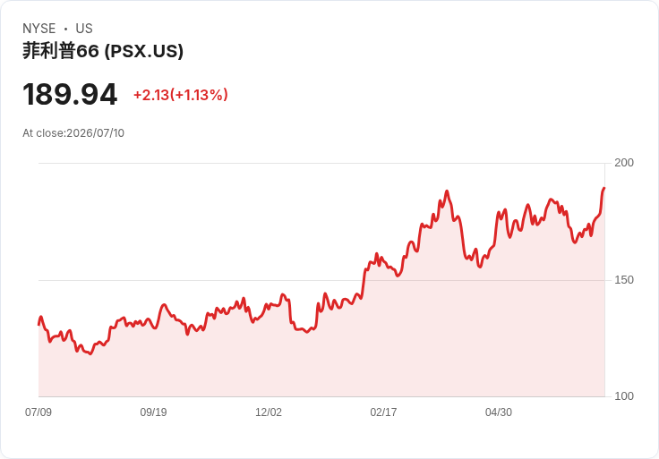The width and height of the screenshot is (659, 459).
Task: Click the 189.94 current price
Action: pyautogui.click(x=70, y=94)
